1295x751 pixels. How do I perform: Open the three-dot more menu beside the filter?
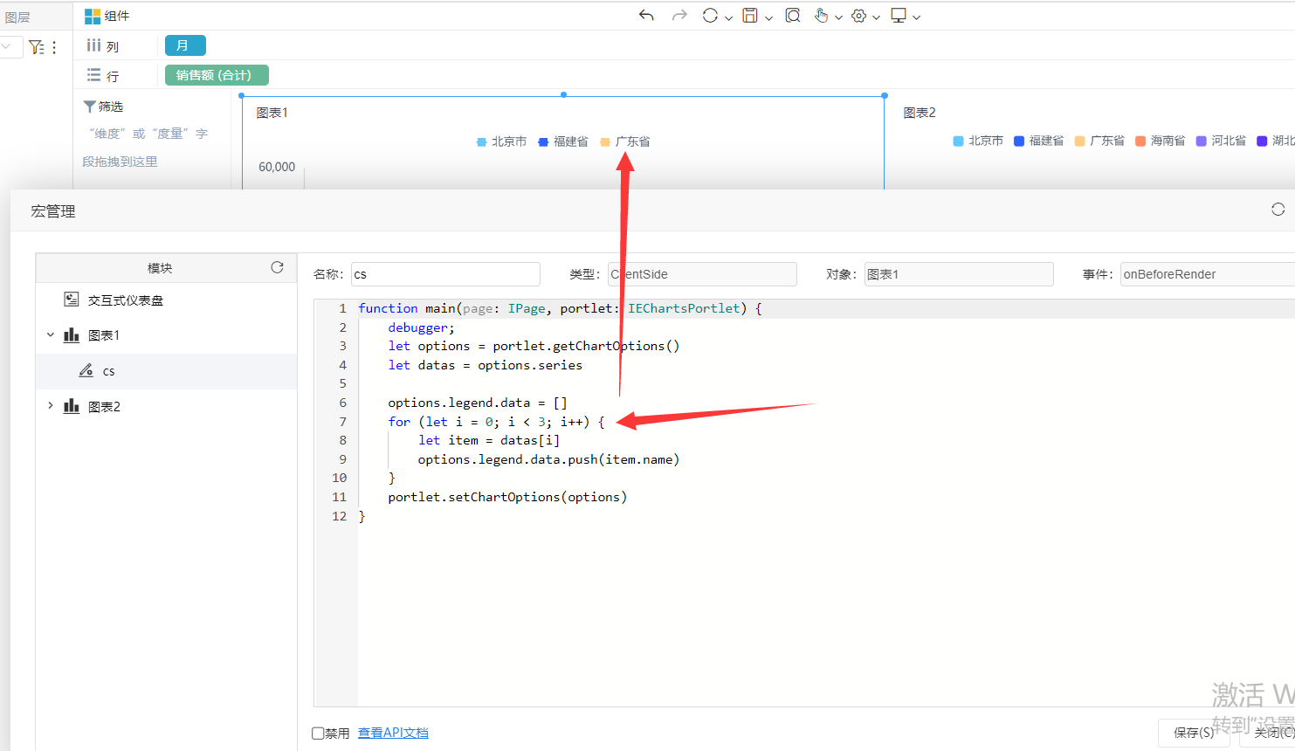(x=54, y=47)
